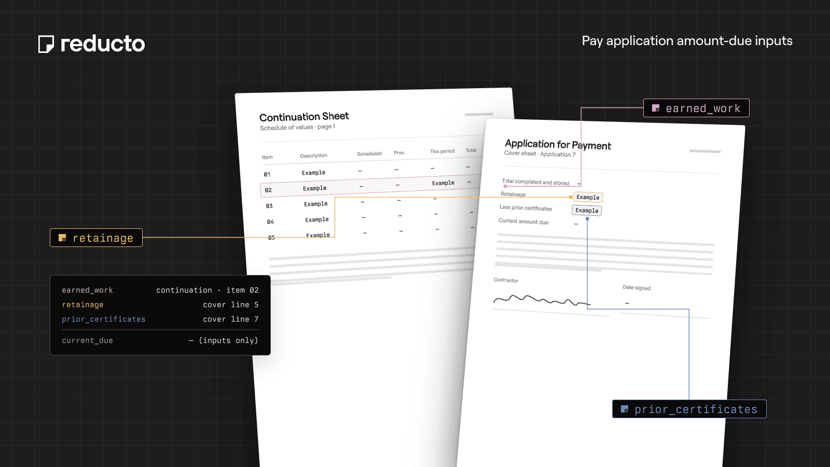Click the 'This period' column header
The image size is (830, 467).
click(442, 152)
